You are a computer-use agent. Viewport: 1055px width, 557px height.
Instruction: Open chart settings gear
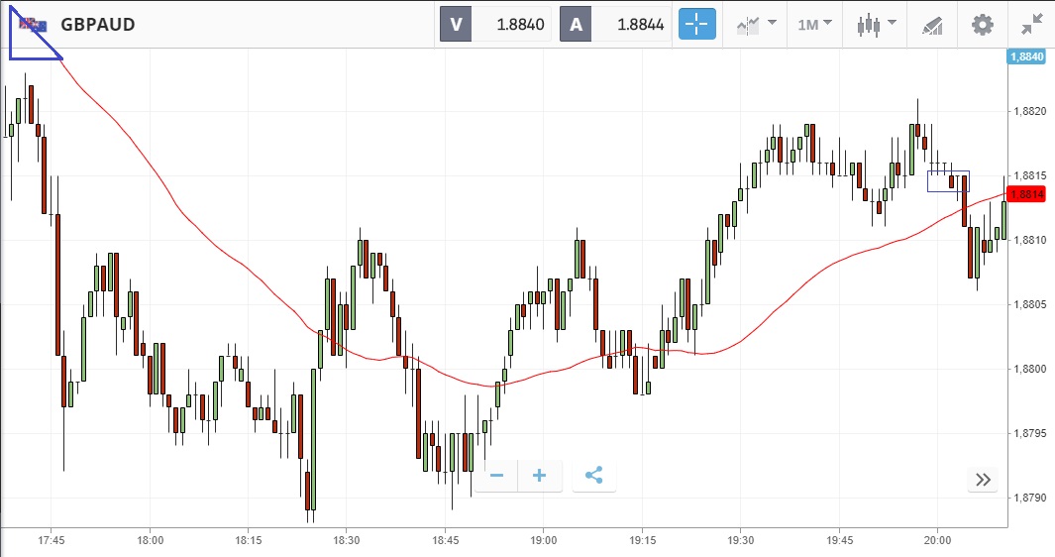coord(982,24)
